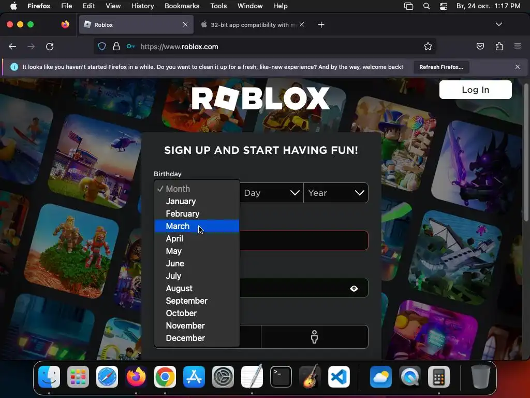Open Launchpad from the dock

[78, 377]
